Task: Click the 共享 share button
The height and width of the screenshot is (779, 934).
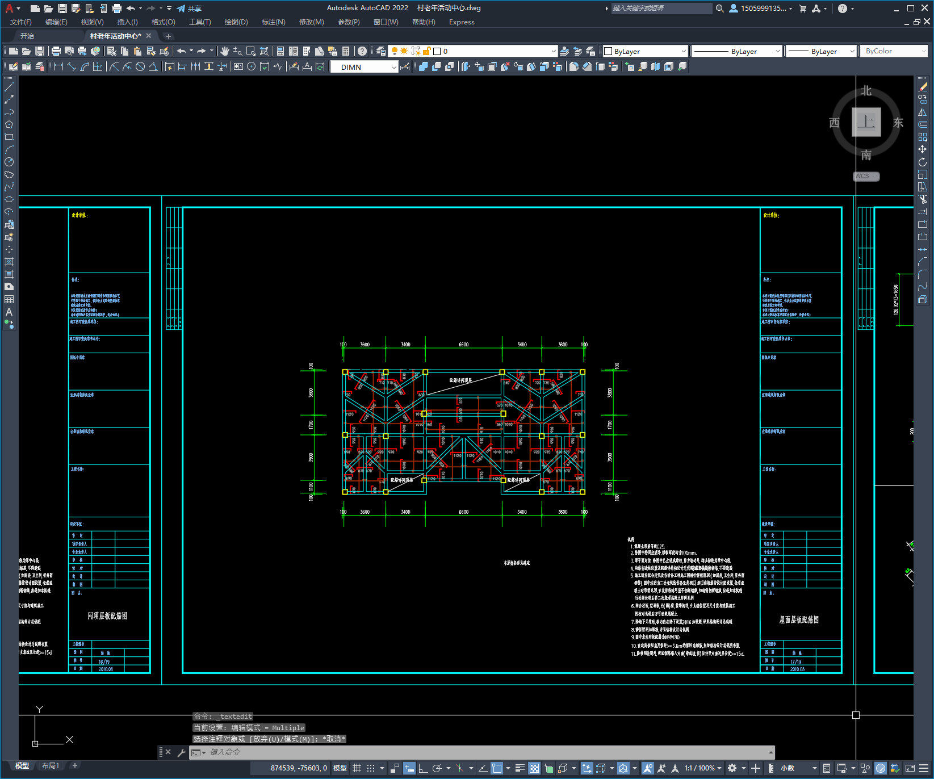Action: coord(190,9)
